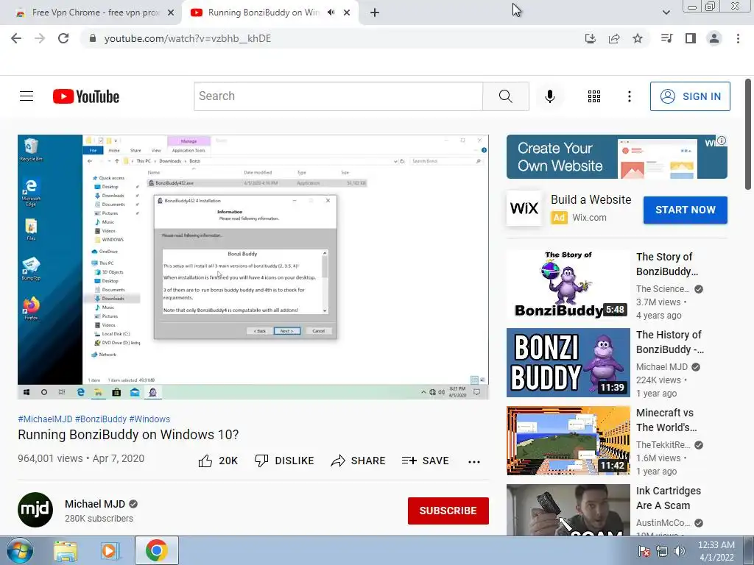Toggle the Chrome side panel icon
Screen dimensions: 754x565
[x=691, y=38]
